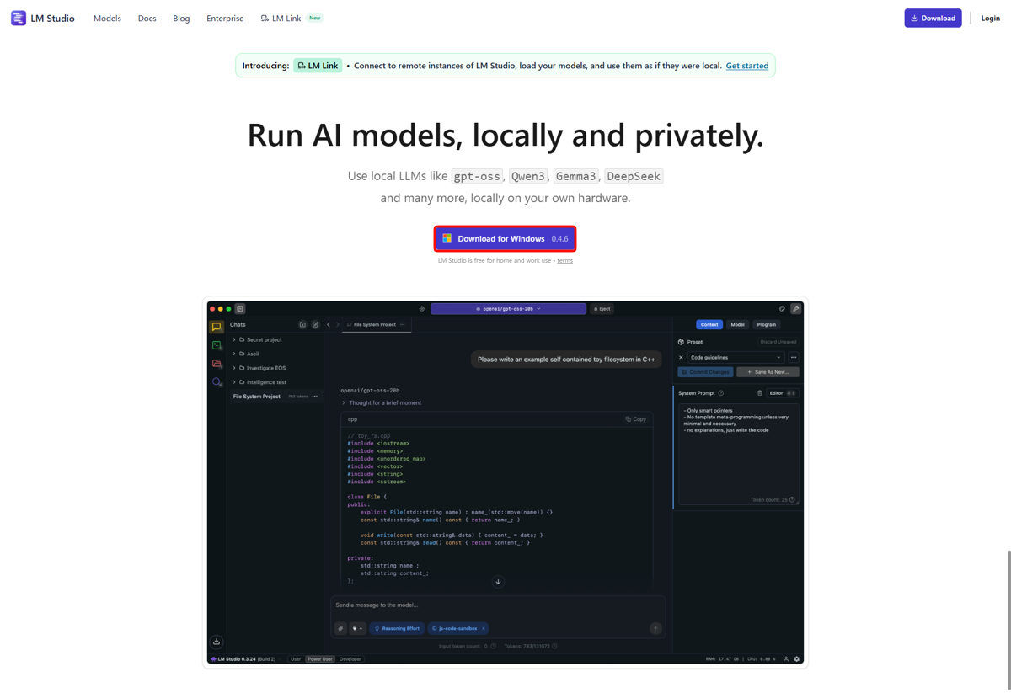Click the back arrow in chat tab bar
Viewport: 1011px width, 693px height.
pyautogui.click(x=329, y=324)
